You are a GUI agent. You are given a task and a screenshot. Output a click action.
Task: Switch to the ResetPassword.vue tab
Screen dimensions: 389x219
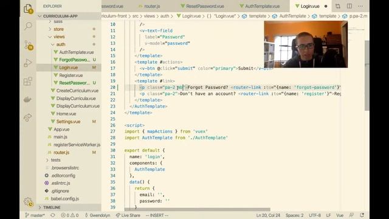tap(202, 6)
